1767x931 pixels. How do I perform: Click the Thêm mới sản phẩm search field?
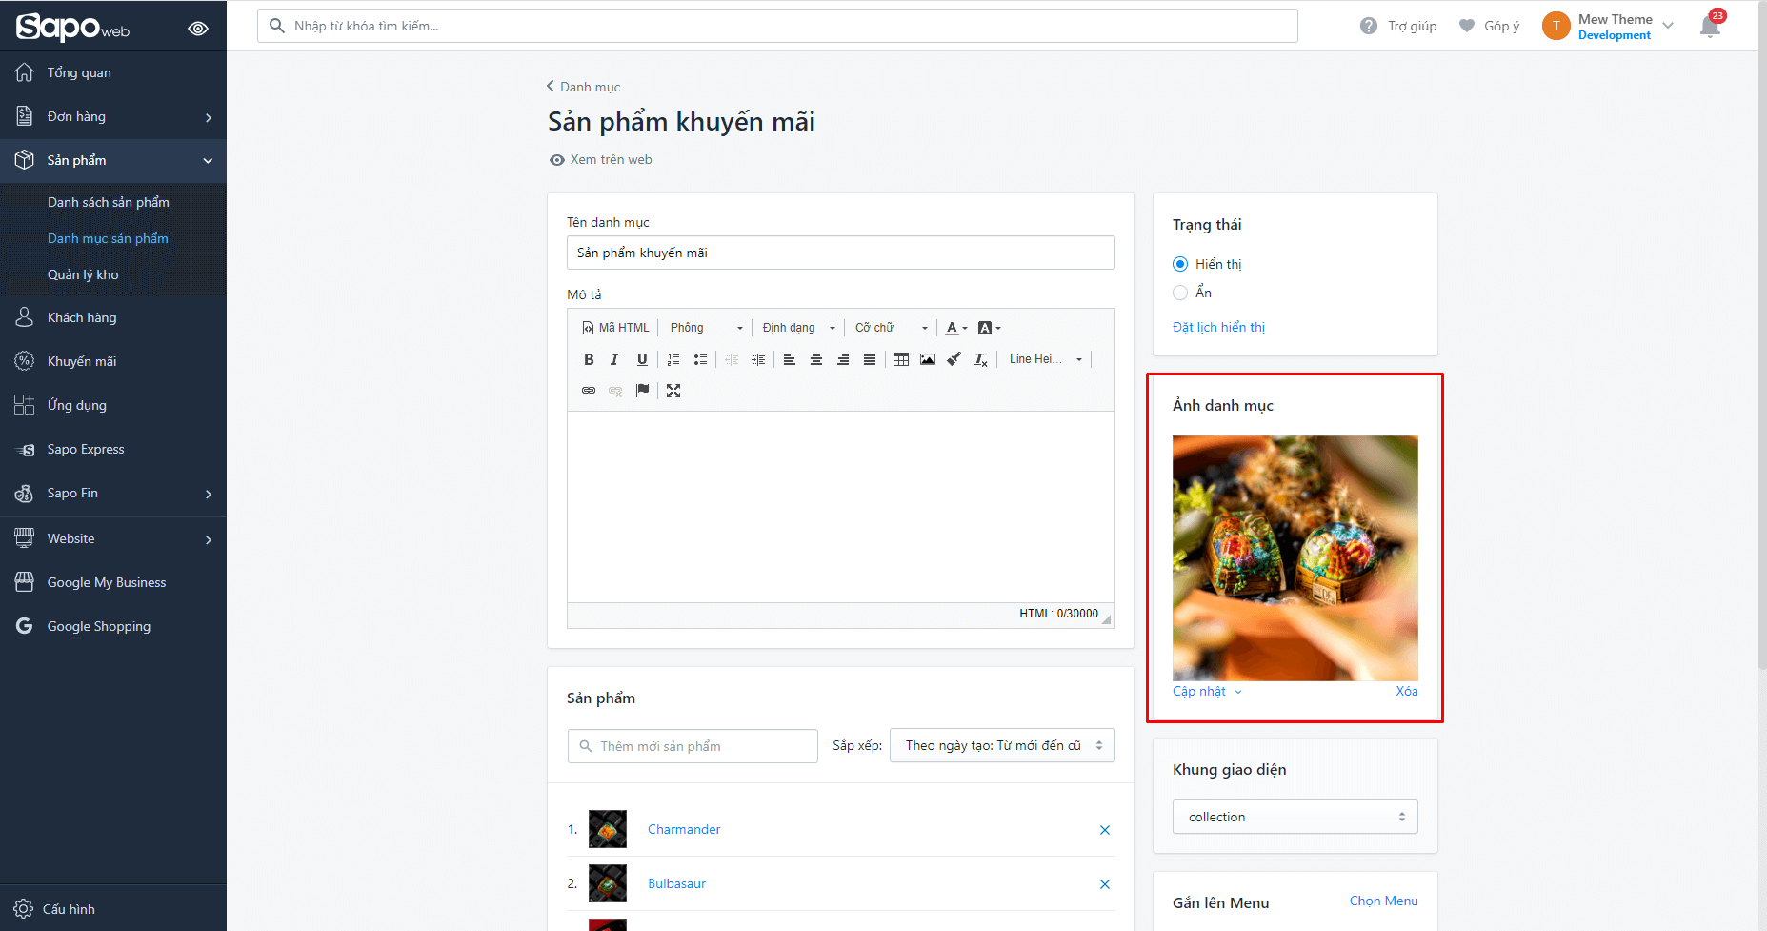tap(693, 746)
